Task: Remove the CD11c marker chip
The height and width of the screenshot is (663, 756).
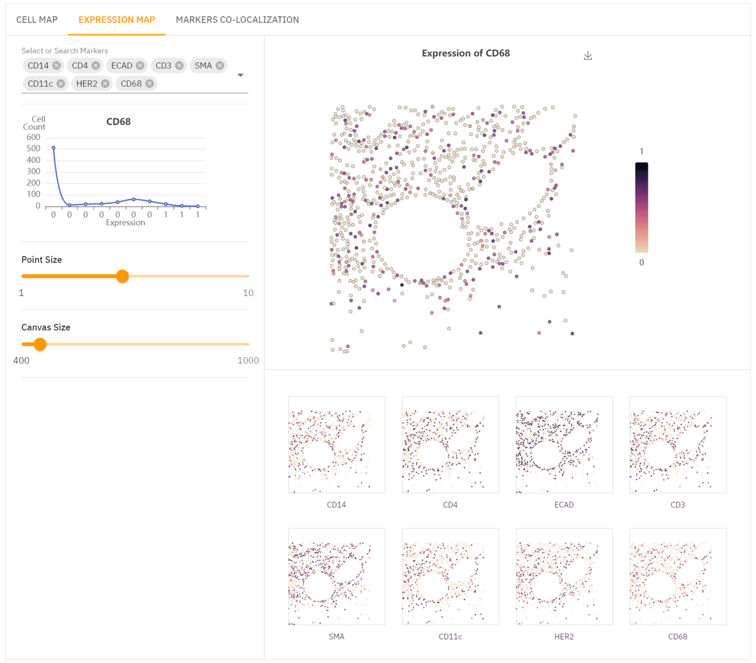Action: pyautogui.click(x=61, y=83)
